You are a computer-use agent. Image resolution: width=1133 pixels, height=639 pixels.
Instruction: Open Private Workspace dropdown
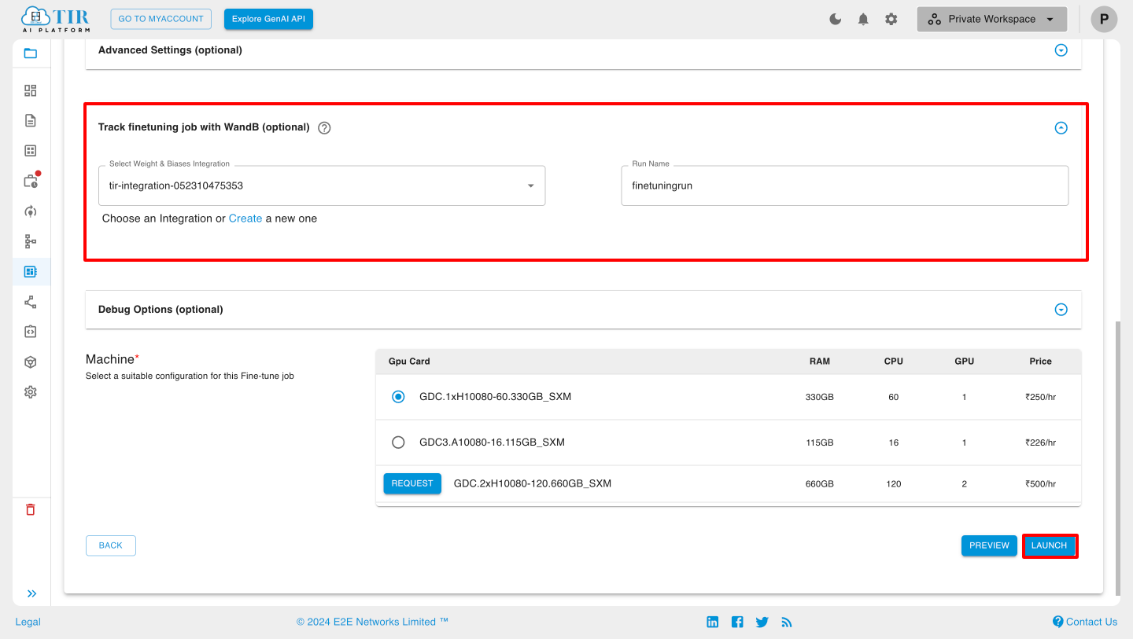pos(992,19)
